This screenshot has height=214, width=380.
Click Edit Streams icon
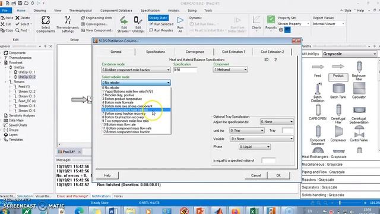pos(124,24)
